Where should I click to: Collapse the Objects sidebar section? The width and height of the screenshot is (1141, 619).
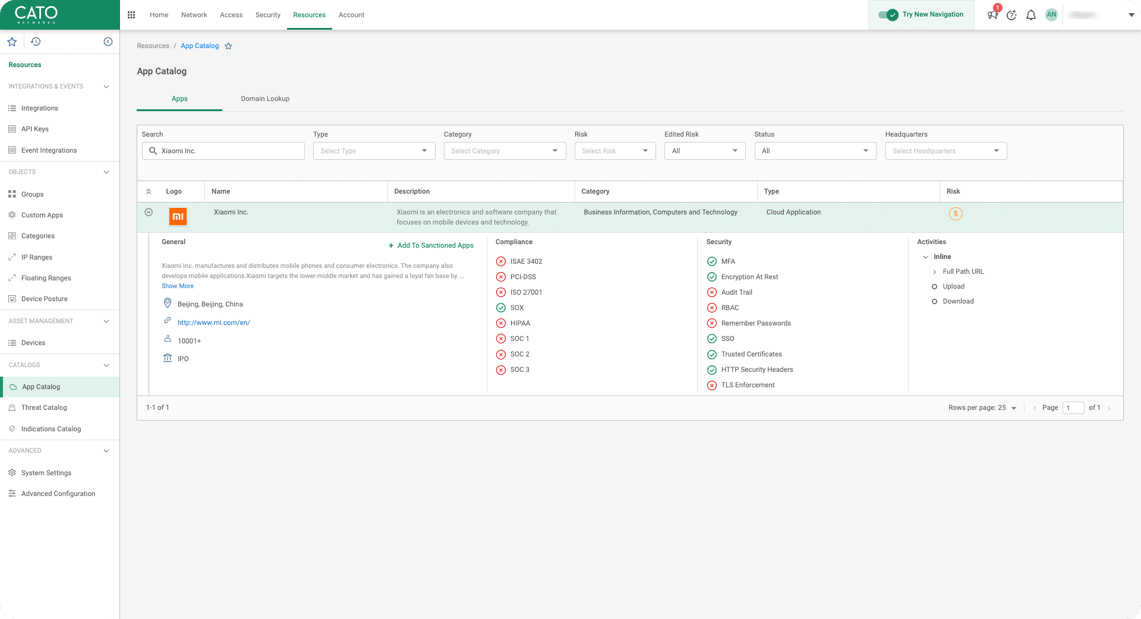106,172
